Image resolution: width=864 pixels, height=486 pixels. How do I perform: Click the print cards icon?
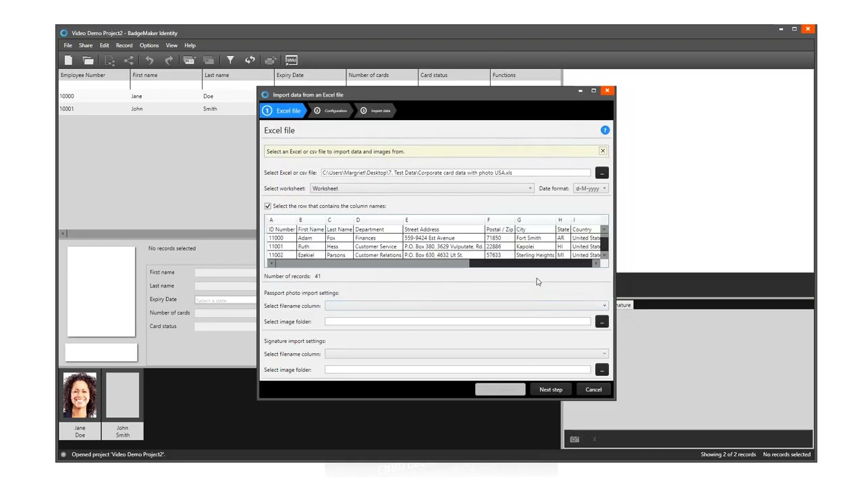[x=271, y=60]
